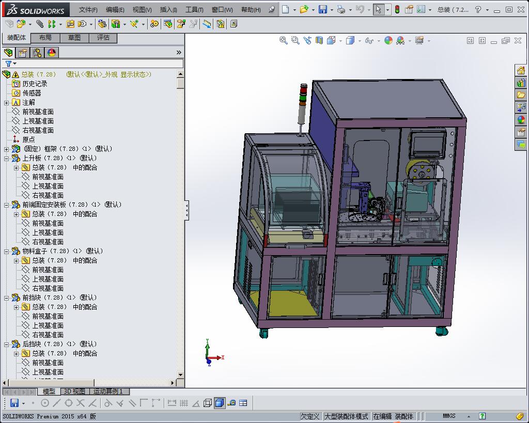Open the 编辑(E) menu
Screen dimensions: 529x423
tap(115, 10)
